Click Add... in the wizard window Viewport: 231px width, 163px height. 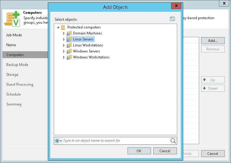(213, 41)
